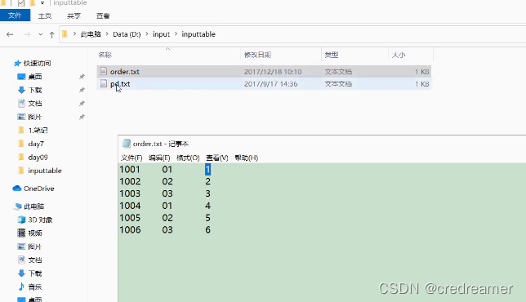Image resolution: width=526 pixels, height=302 pixels.
Task: Sort files by 修改日期 column header
Action: click(x=257, y=55)
